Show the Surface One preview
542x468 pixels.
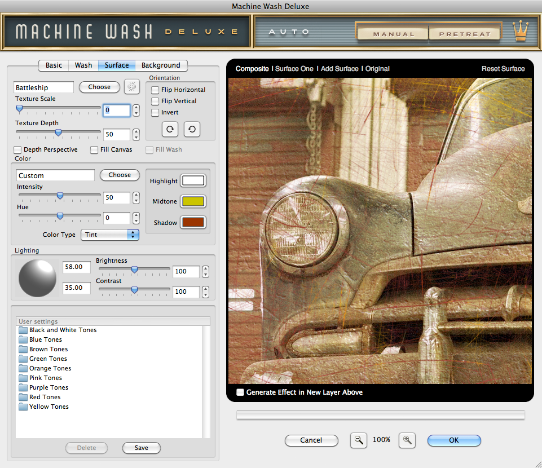(294, 69)
